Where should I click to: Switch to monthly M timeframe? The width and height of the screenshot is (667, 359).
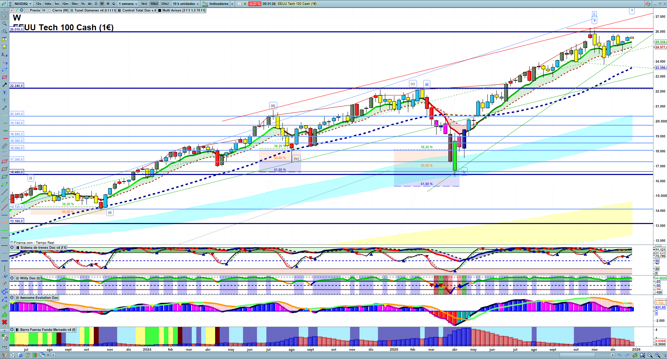pos(108,4)
